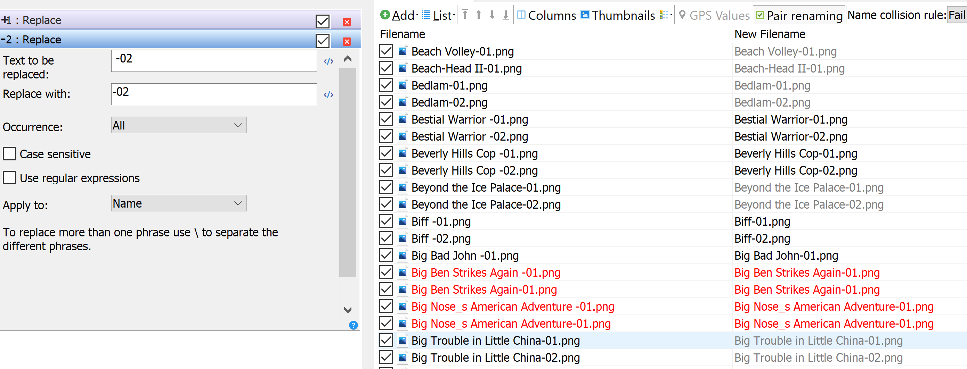Enable Use regular expressions checkbox

[x=9, y=178]
